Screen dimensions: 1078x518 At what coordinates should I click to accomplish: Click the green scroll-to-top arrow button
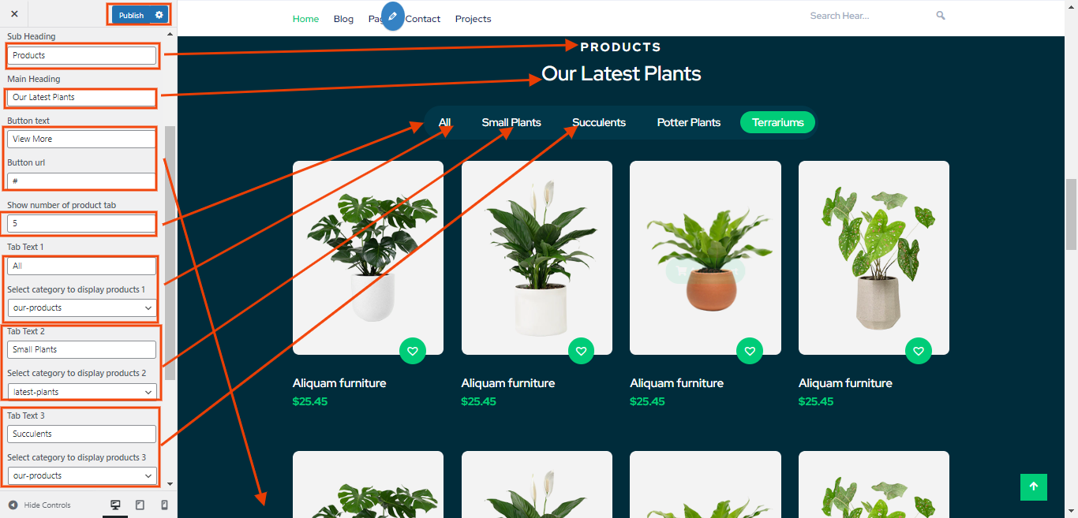[x=1033, y=486]
